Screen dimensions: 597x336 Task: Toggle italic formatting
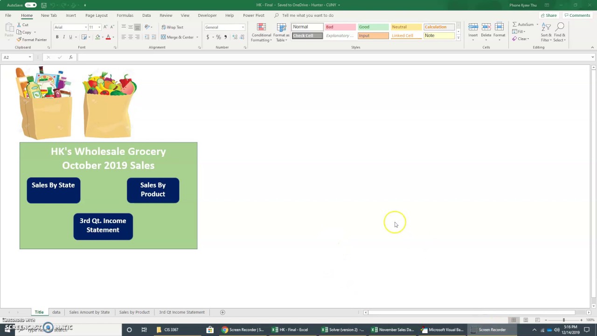tap(64, 37)
